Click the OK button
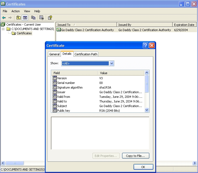The width and height of the screenshot is (198, 173). [x=143, y=167]
